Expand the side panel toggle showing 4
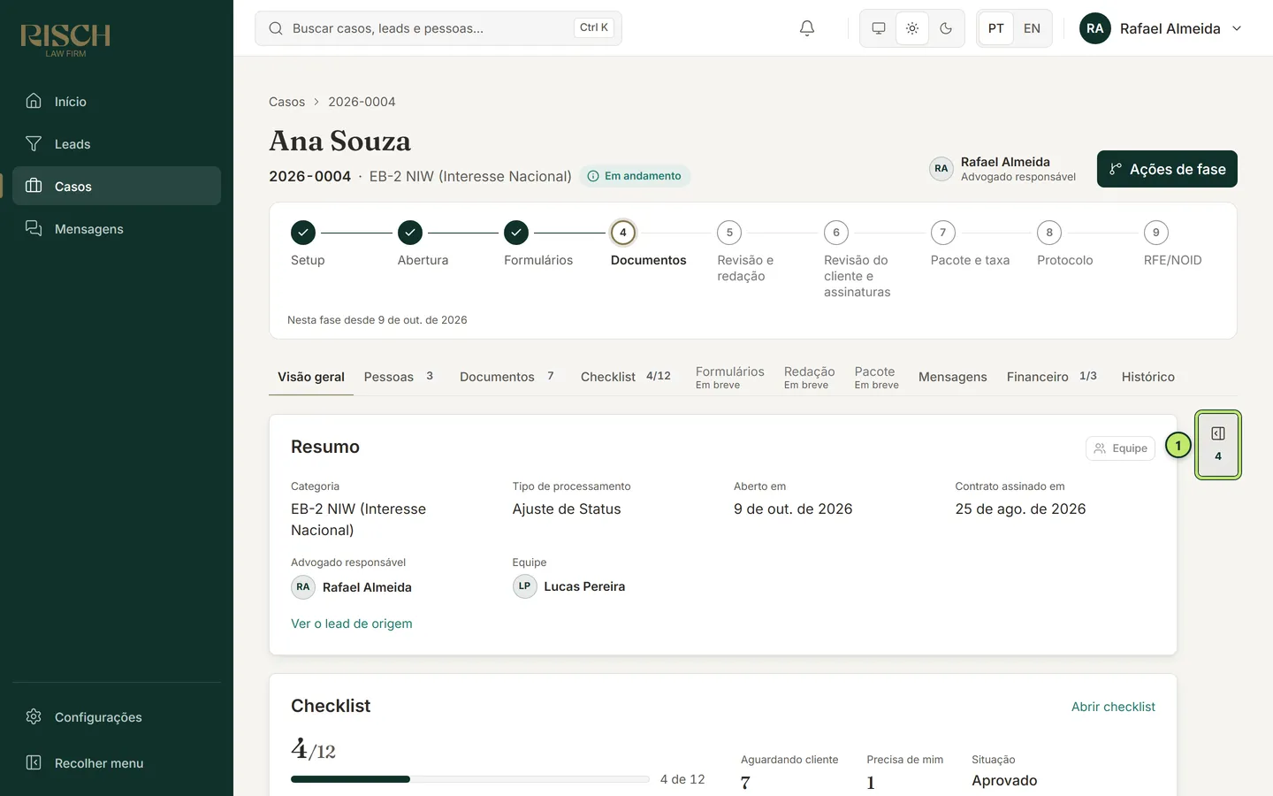The image size is (1273, 796). tap(1218, 445)
